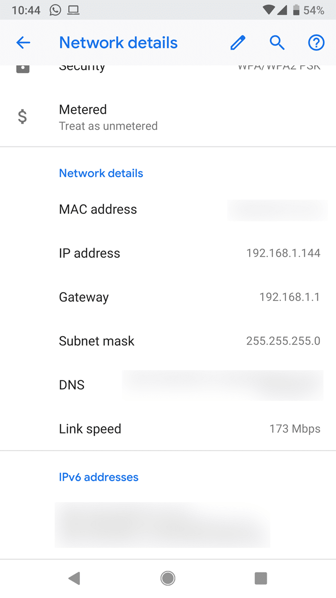336x598 pixels.
Task: Tap the Subnet mask entry
Action: tap(168, 341)
